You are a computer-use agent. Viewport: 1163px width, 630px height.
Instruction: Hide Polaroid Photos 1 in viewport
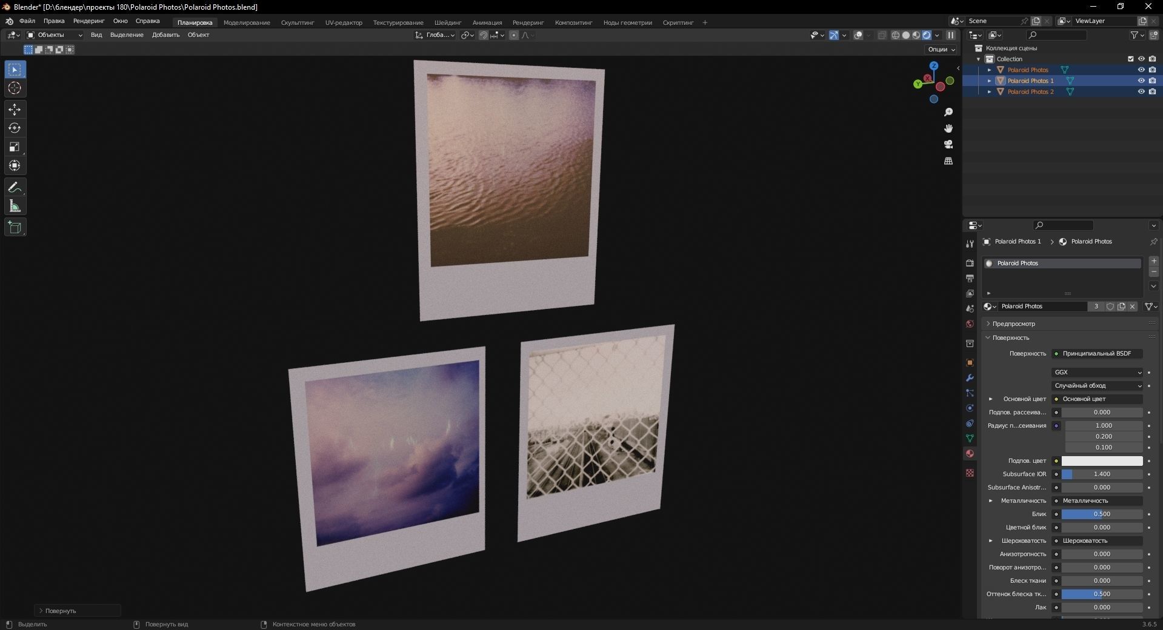pyautogui.click(x=1141, y=81)
